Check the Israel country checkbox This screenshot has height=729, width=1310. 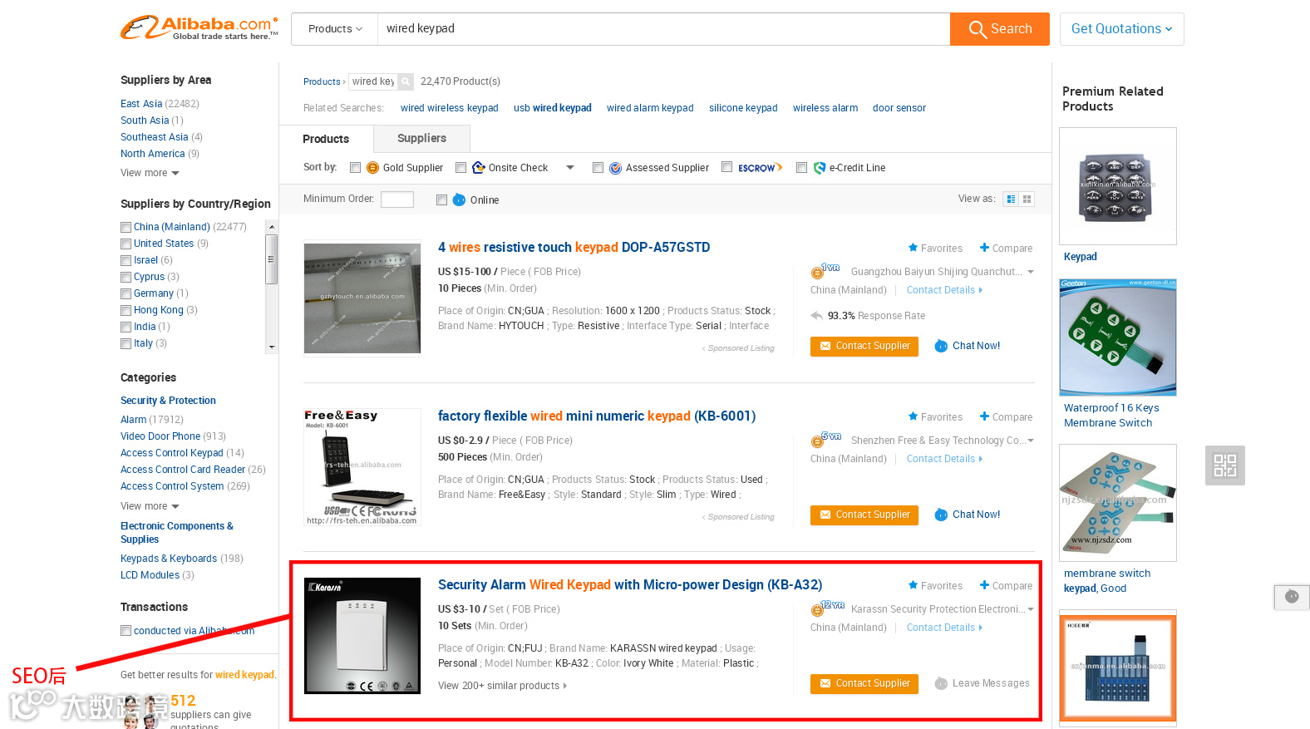tap(126, 261)
